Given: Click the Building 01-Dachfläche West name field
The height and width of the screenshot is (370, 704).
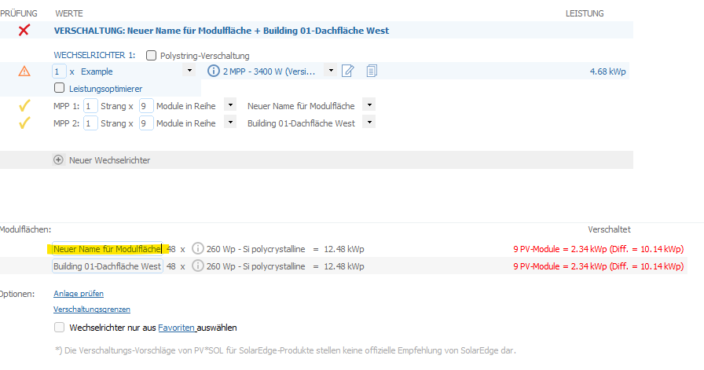Looking at the screenshot, I should [x=108, y=266].
